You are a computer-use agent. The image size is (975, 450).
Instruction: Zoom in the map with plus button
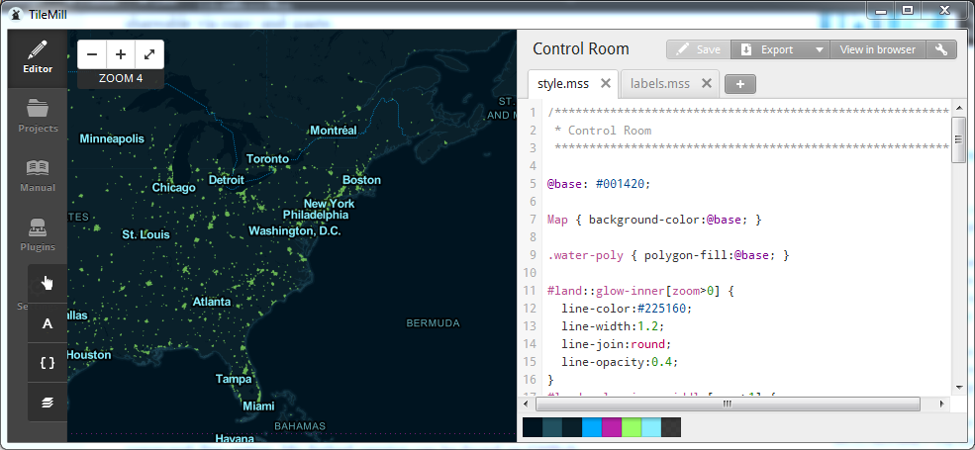click(x=121, y=54)
